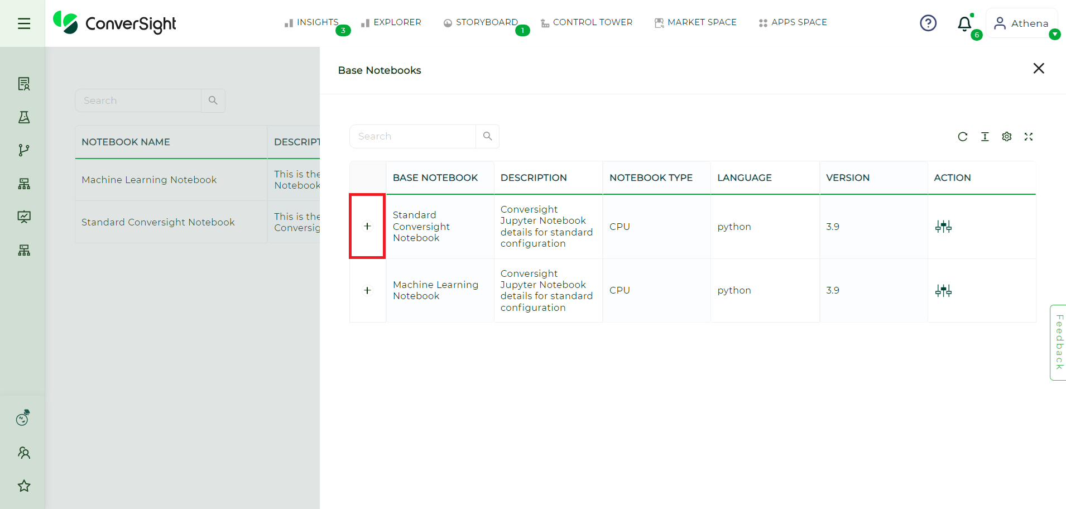Image resolution: width=1066 pixels, height=509 pixels.
Task: Click version 3.9 in Machine Learning Notebook row
Action: coord(833,290)
